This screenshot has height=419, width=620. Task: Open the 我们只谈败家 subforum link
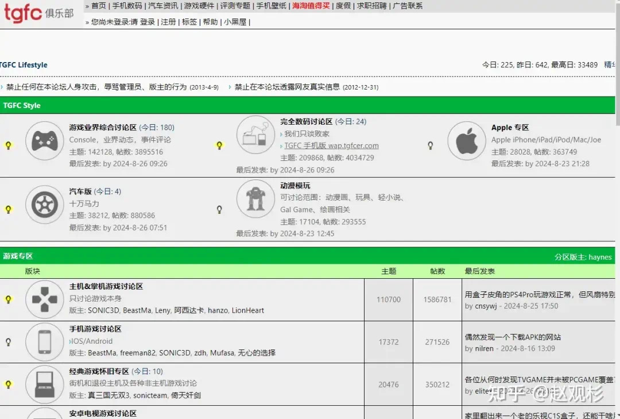click(x=307, y=133)
